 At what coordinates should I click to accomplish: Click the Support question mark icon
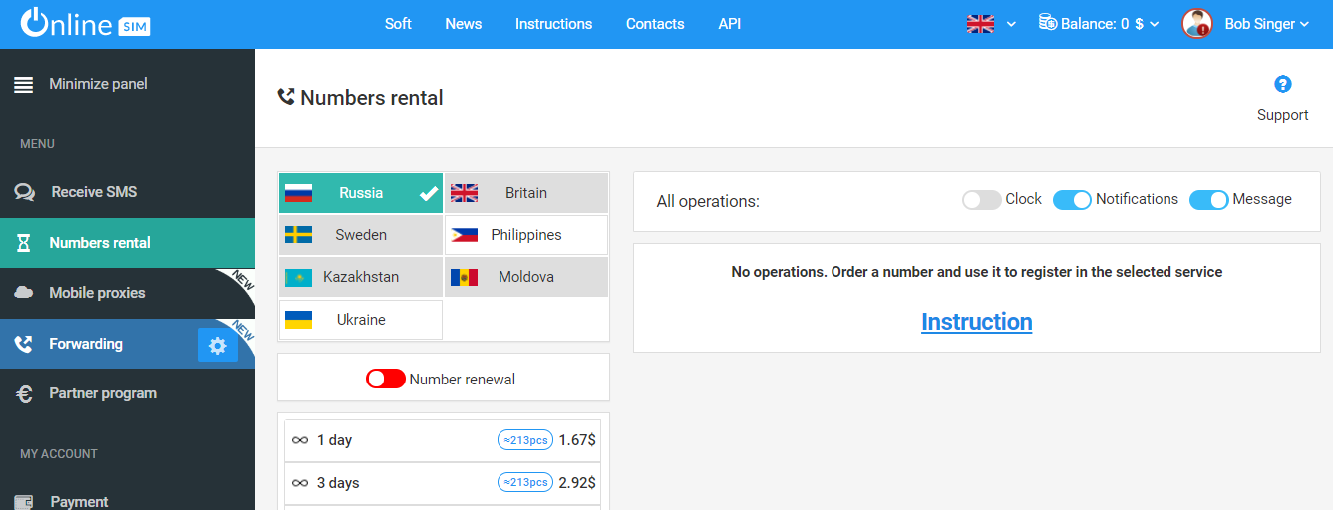(1283, 84)
